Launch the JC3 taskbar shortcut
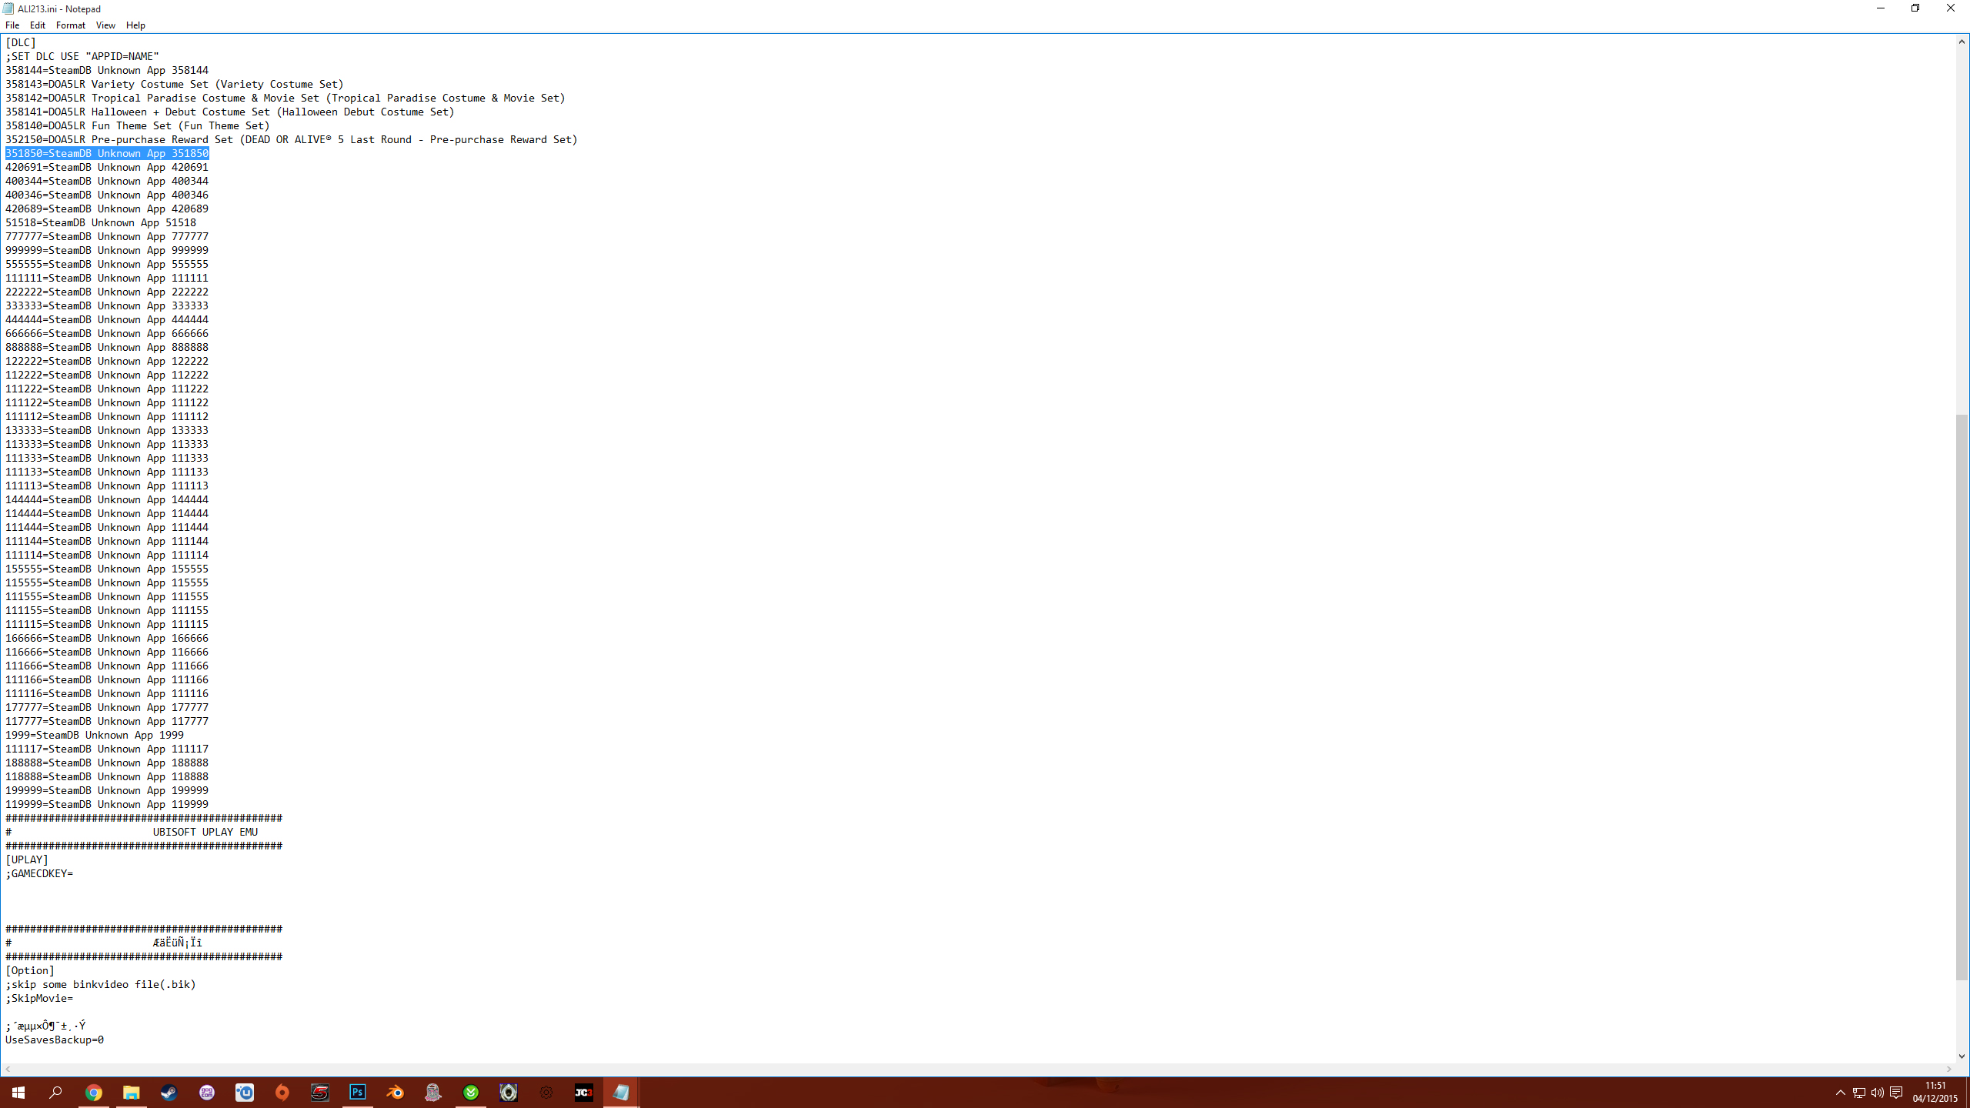Viewport: 1970px width, 1108px height. click(583, 1093)
